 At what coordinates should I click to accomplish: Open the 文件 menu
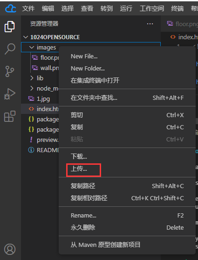(28, 8)
